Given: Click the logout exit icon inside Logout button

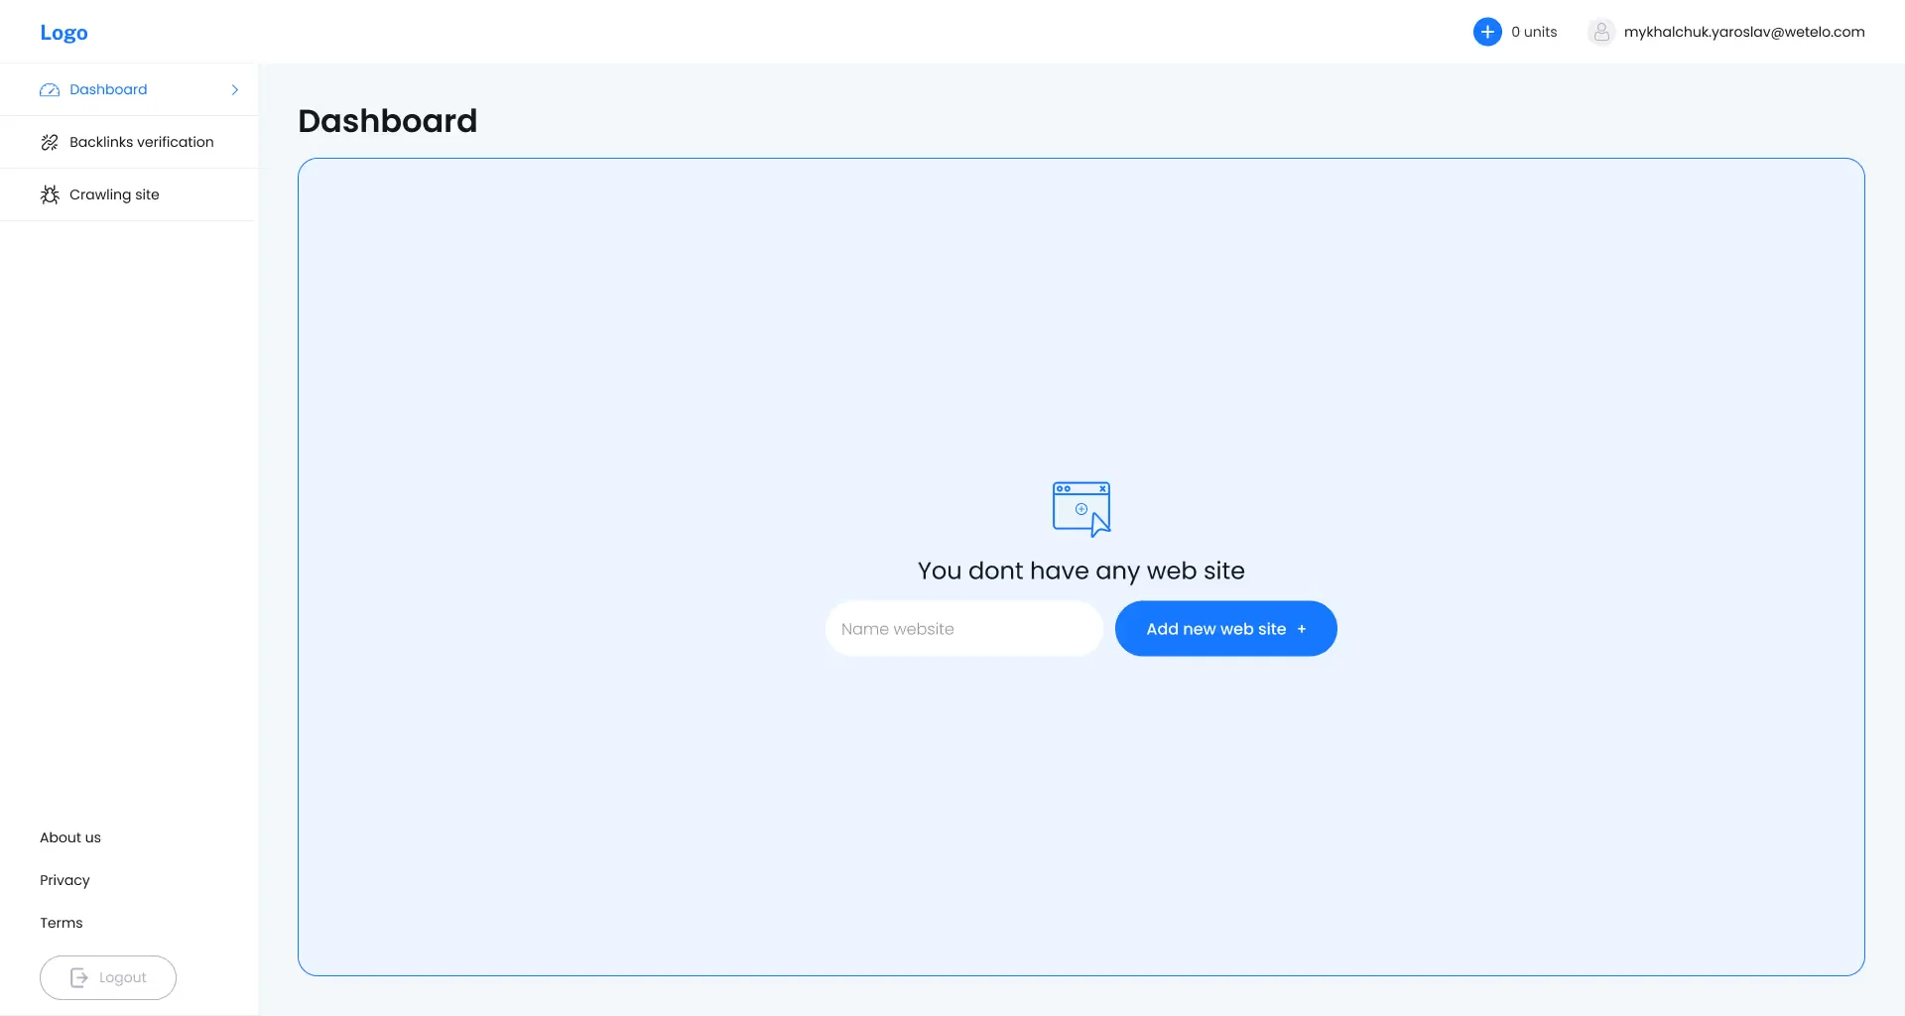Looking at the screenshot, I should tap(80, 977).
